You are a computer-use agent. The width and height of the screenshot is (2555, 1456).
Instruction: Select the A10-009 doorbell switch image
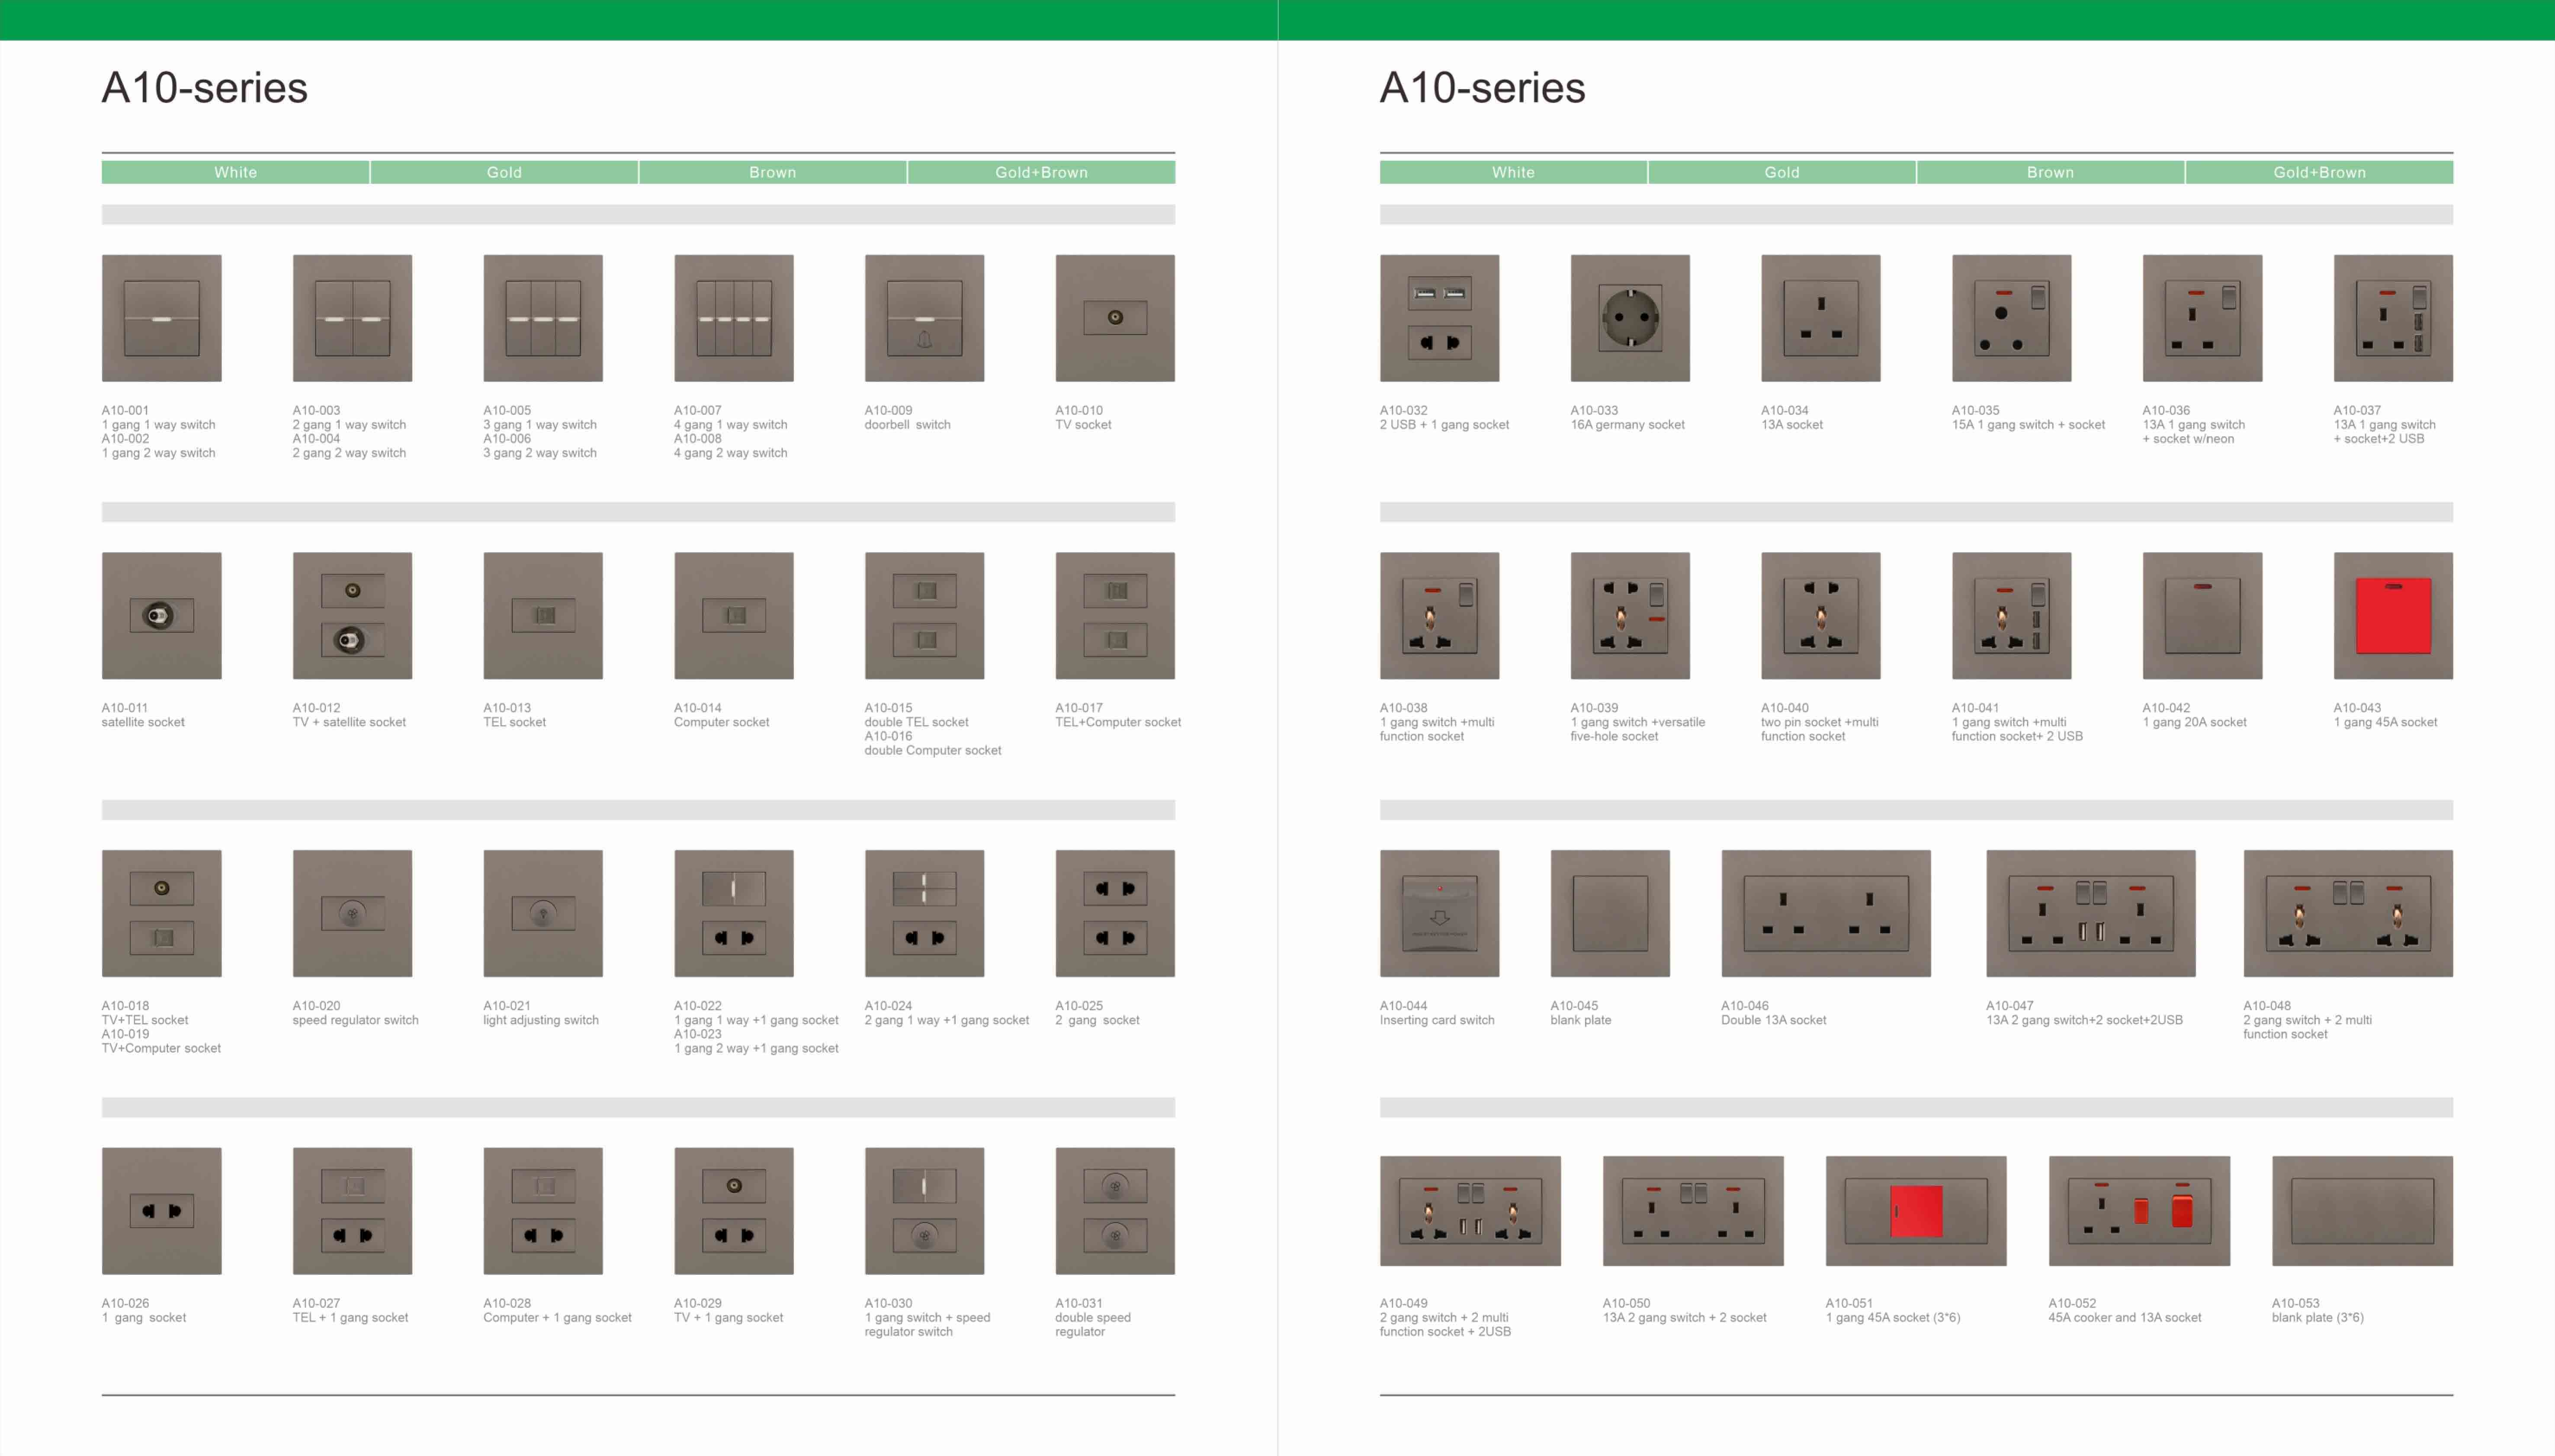tap(924, 318)
